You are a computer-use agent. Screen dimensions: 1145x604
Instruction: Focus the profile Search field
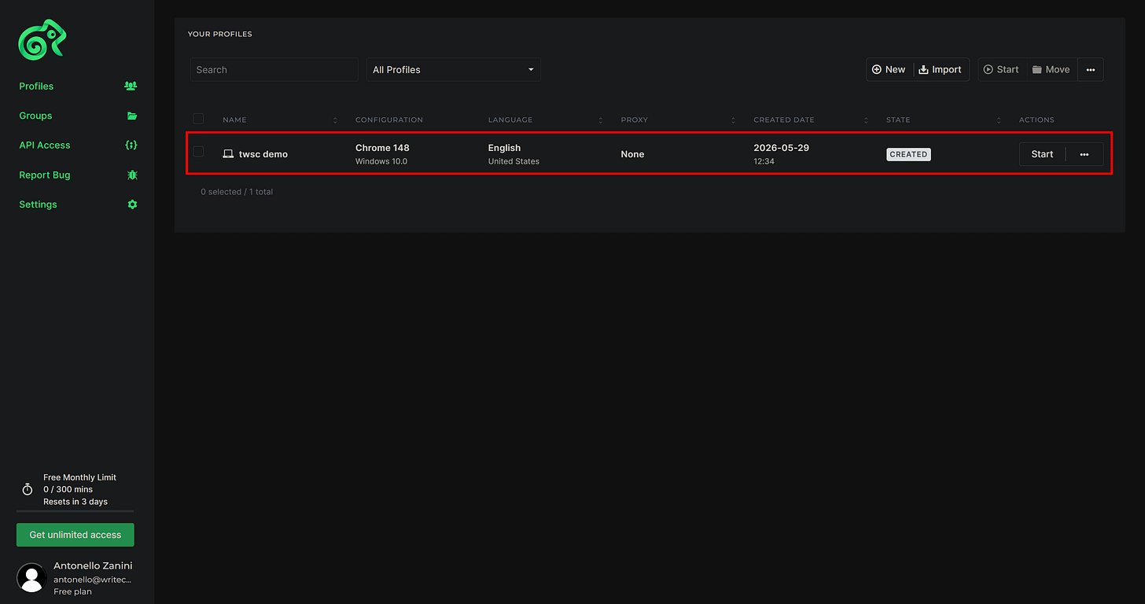274,69
